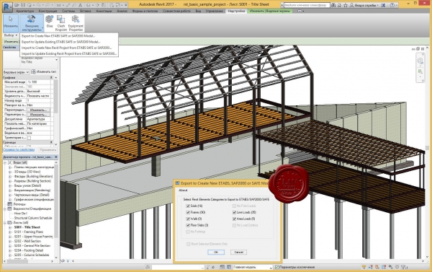Select S101 - Framing Plans sheet

(29, 232)
